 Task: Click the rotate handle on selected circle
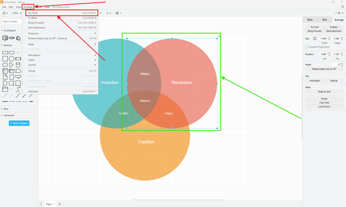click(x=219, y=36)
